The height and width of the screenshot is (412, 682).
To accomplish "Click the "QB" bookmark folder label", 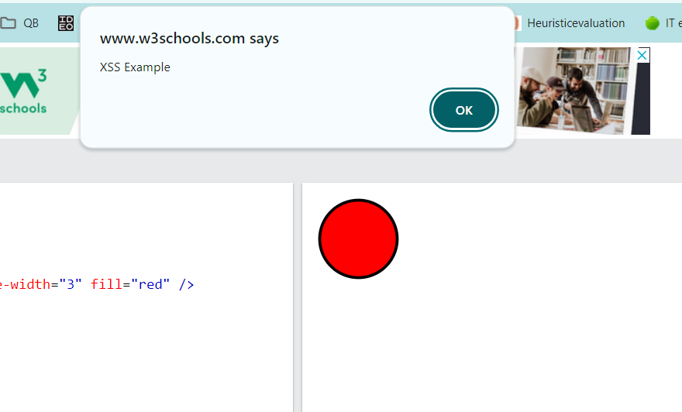I will [x=31, y=23].
